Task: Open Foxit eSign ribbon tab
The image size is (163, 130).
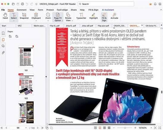Action: 62,10
